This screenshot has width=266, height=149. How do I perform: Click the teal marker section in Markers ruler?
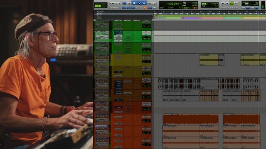point(232,18)
